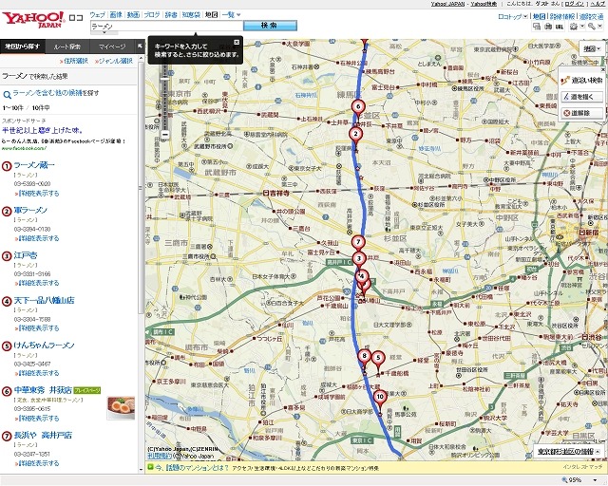This screenshot has width=608, height=486.
Task: Click map pin number 6
Action: (x=358, y=106)
